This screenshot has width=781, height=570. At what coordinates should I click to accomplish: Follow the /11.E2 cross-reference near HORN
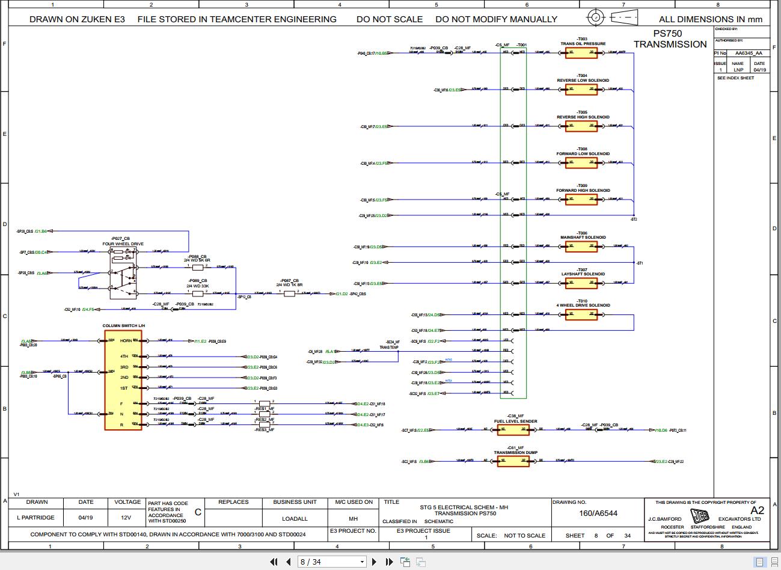200,341
